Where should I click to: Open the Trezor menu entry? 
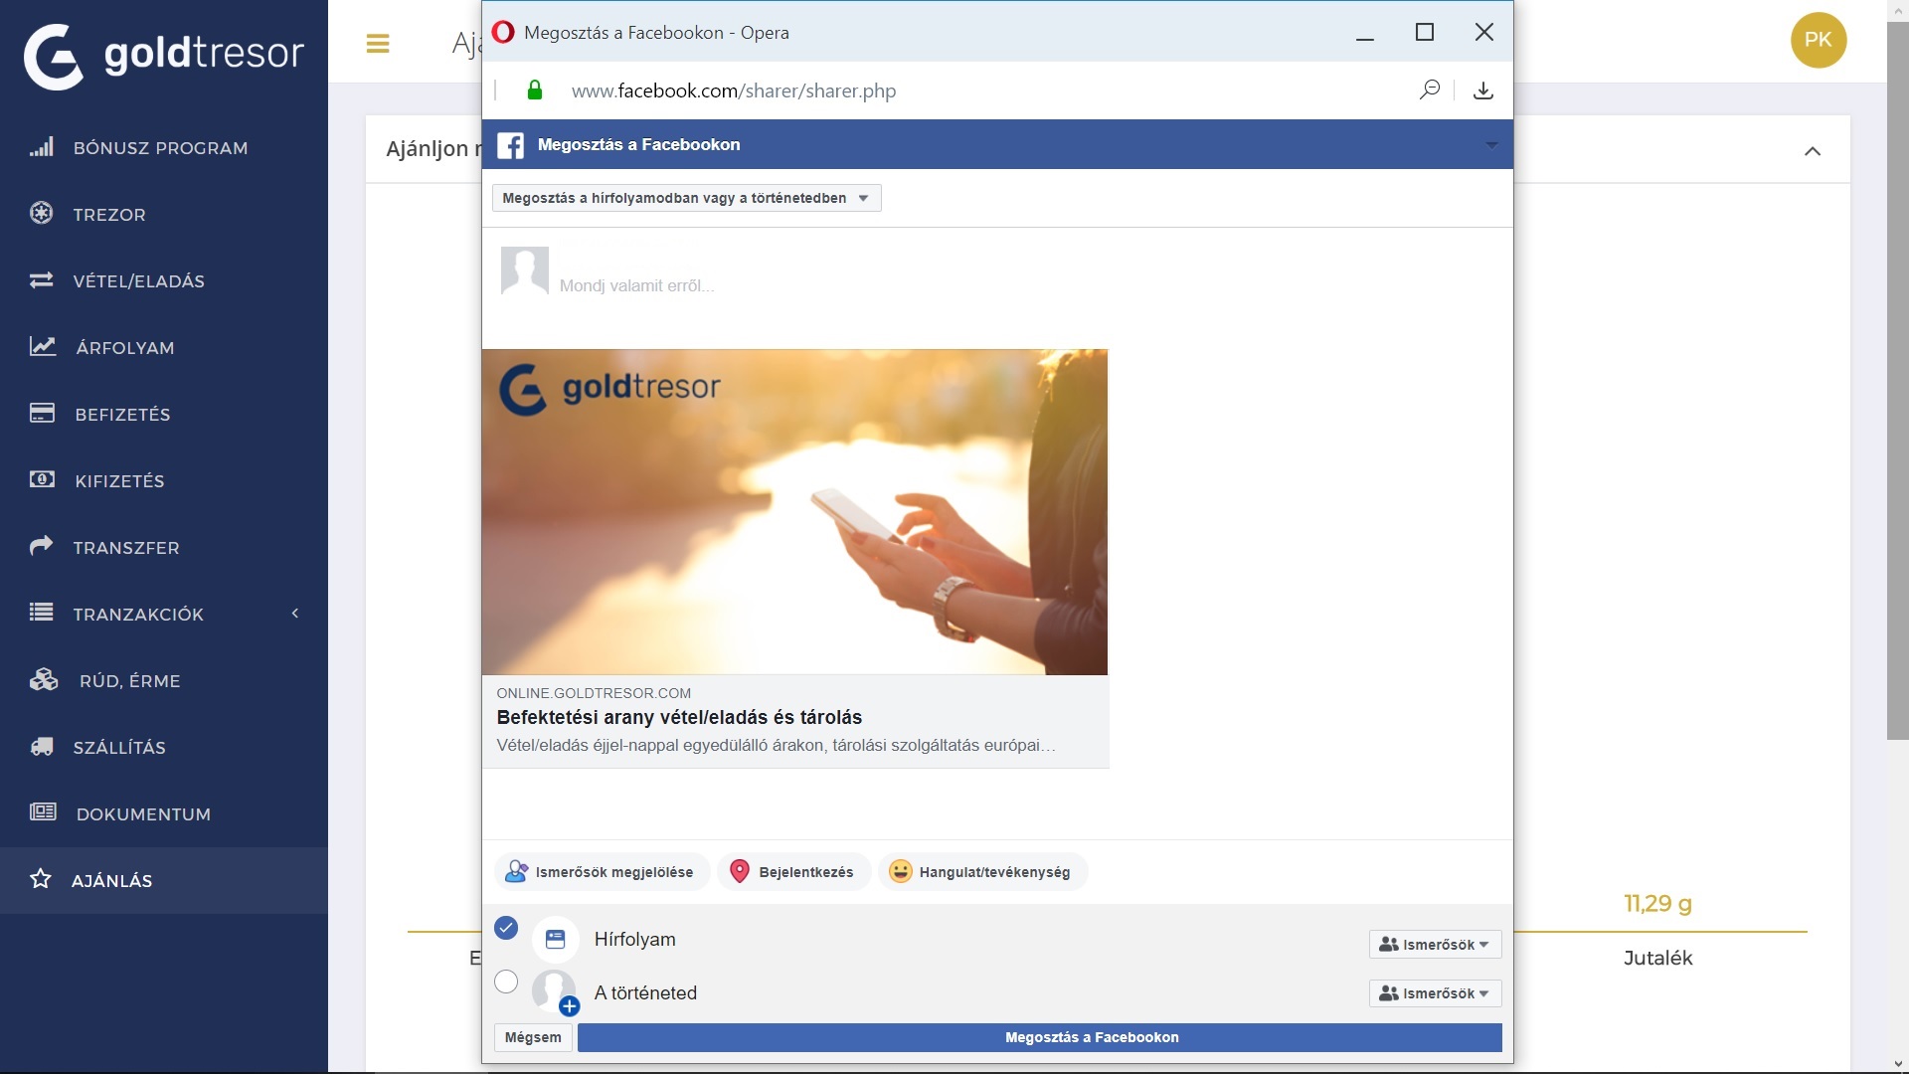point(164,215)
